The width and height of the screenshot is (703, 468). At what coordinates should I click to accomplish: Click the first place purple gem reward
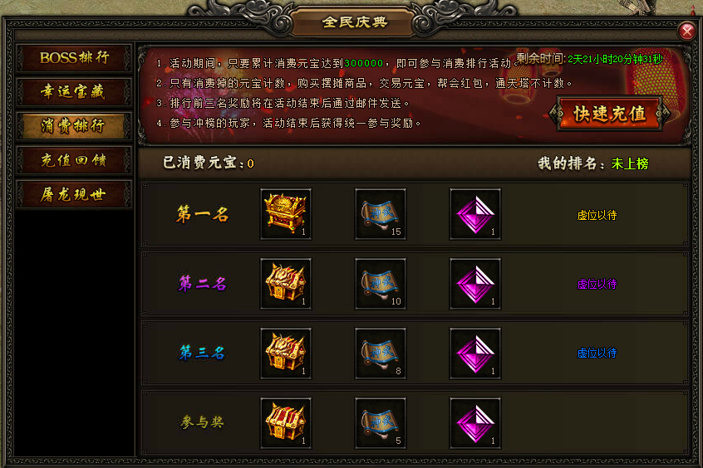(475, 214)
